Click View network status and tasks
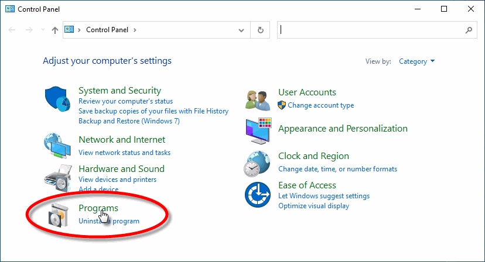485x262 pixels. click(124, 153)
